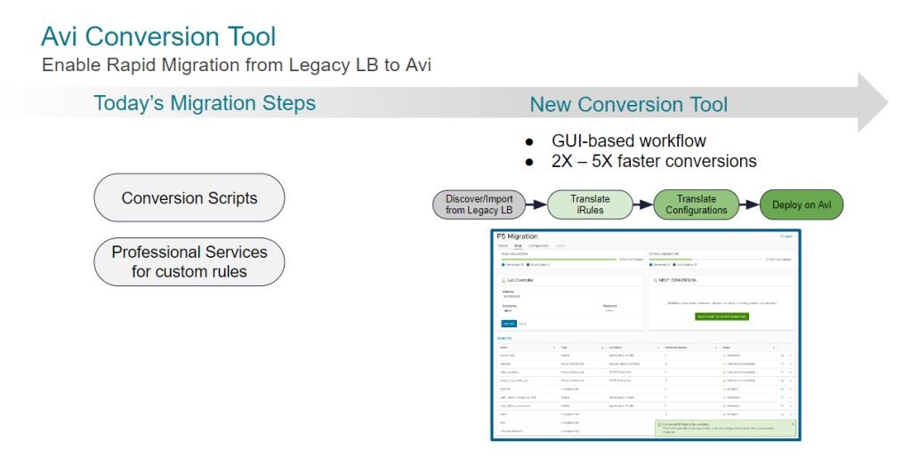Click Professional Services for custom rules pill
The image size is (911, 457).
tap(189, 261)
